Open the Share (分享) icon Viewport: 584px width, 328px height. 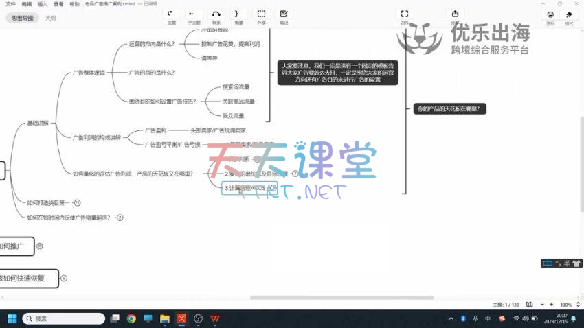(455, 14)
